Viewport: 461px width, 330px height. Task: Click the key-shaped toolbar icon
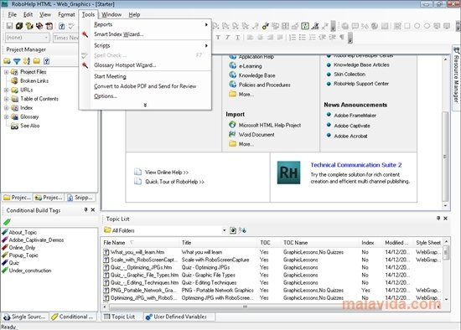click(x=265, y=26)
